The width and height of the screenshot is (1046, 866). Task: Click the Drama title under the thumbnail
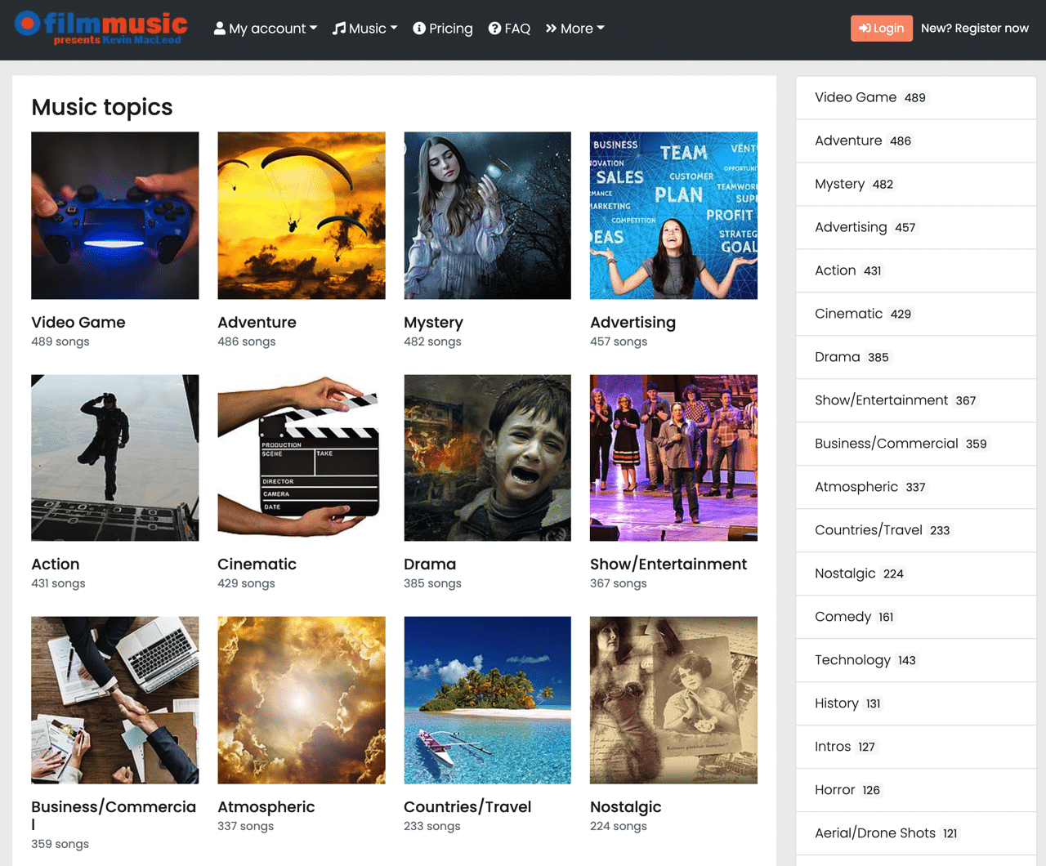point(430,564)
